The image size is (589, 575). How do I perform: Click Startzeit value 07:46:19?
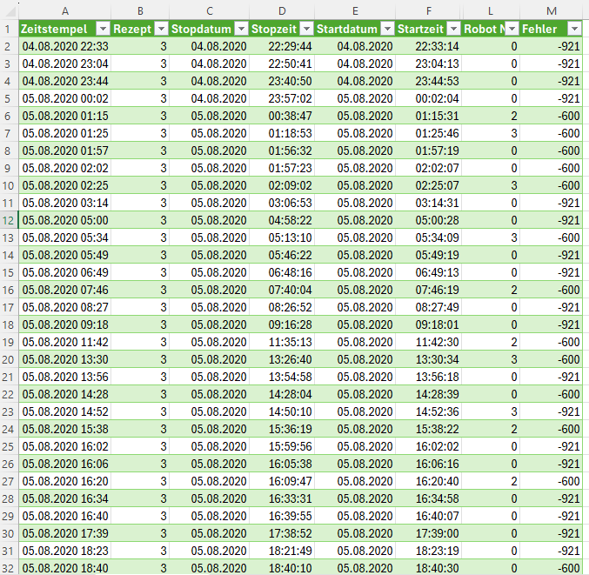click(429, 290)
